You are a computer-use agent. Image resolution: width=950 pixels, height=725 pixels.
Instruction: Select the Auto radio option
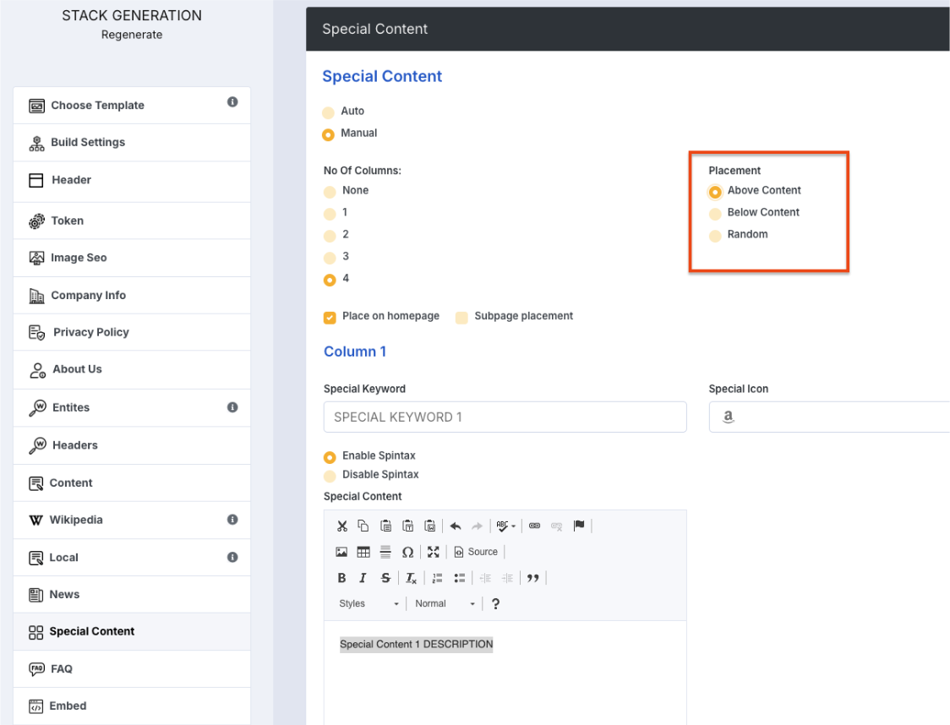(329, 112)
